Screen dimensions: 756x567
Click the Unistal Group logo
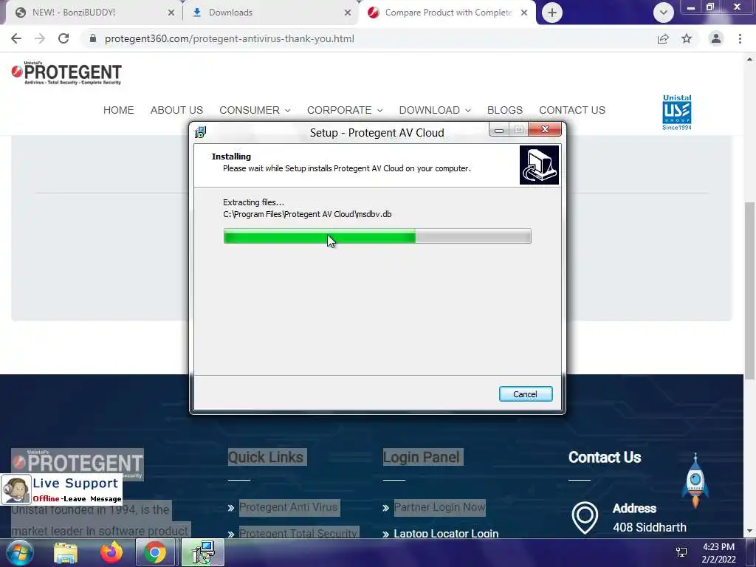[x=677, y=112]
